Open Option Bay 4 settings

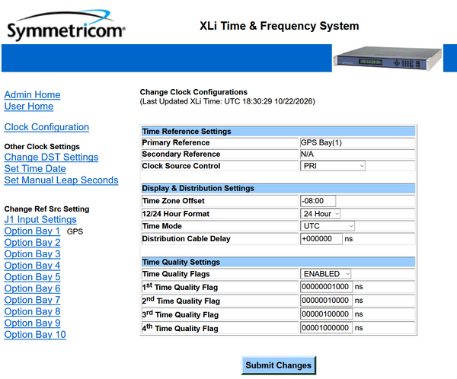coord(32,266)
